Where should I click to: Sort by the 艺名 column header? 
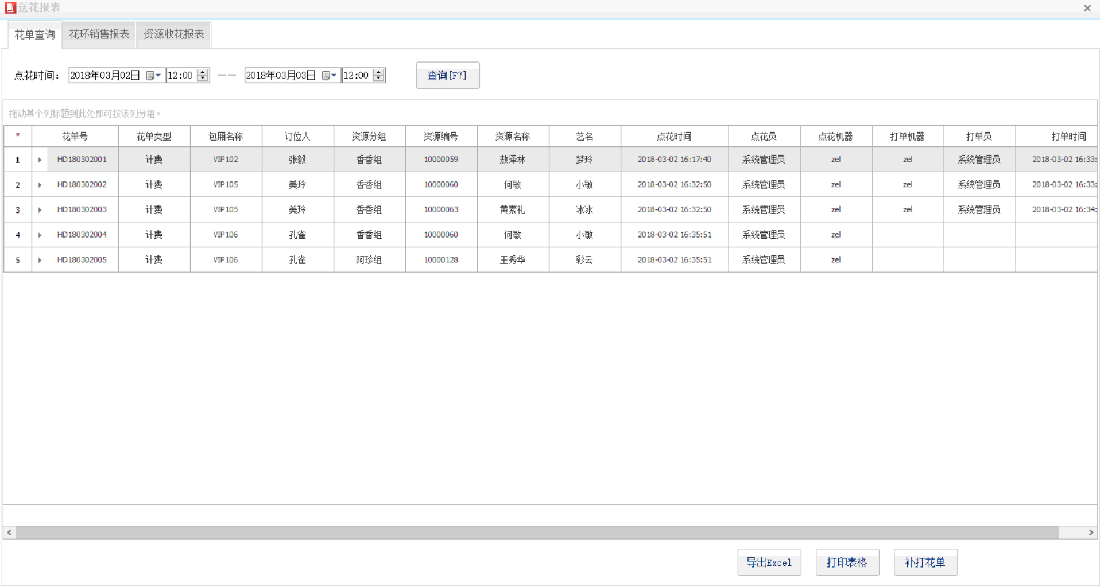tap(584, 136)
